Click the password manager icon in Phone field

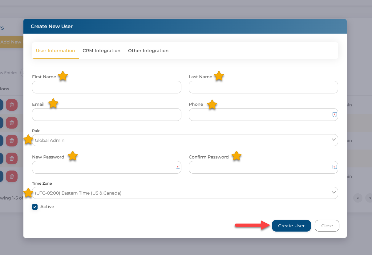[x=334, y=114]
